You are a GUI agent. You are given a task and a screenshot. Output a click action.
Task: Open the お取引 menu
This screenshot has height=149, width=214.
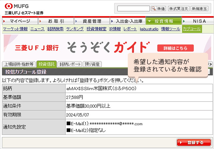(56, 21)
